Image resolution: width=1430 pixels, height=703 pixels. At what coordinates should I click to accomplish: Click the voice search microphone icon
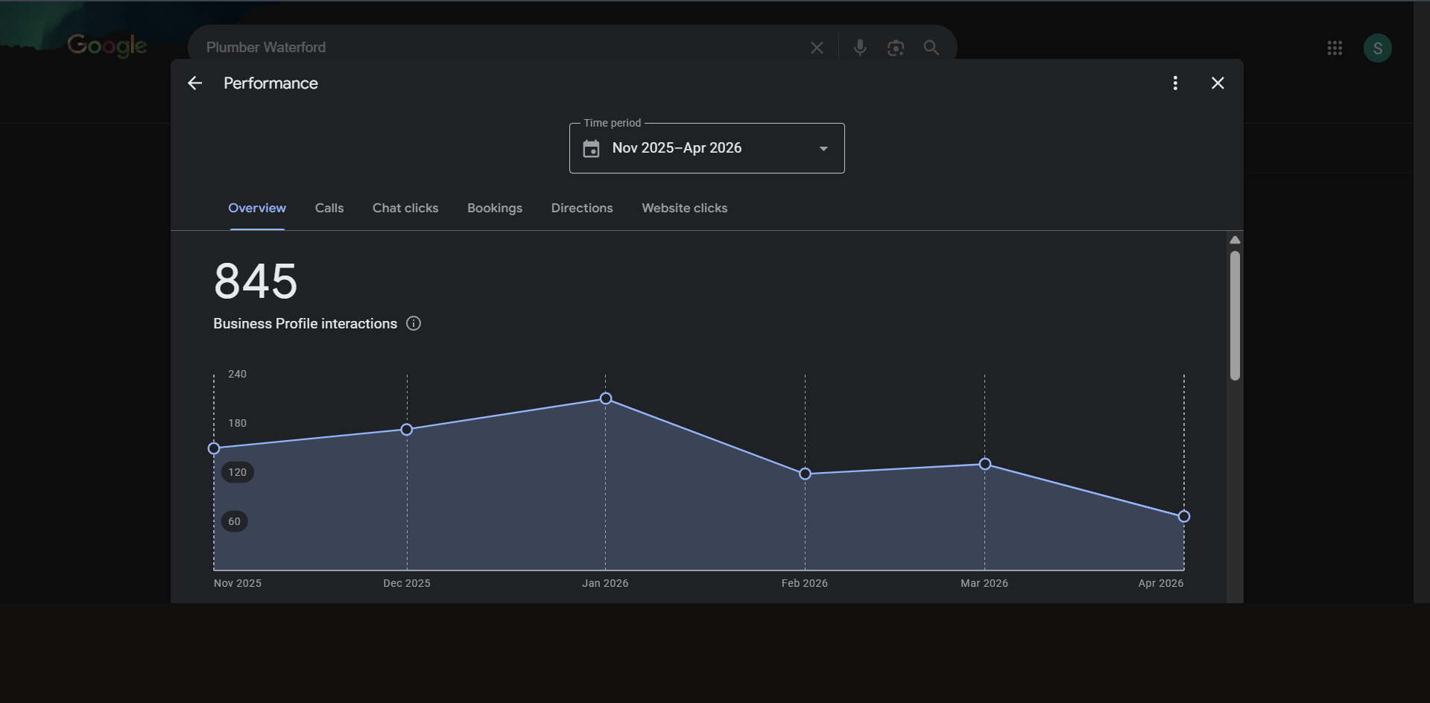[x=859, y=47]
